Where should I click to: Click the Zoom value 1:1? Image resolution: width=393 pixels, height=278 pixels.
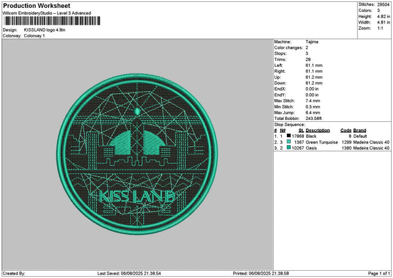[380, 28]
